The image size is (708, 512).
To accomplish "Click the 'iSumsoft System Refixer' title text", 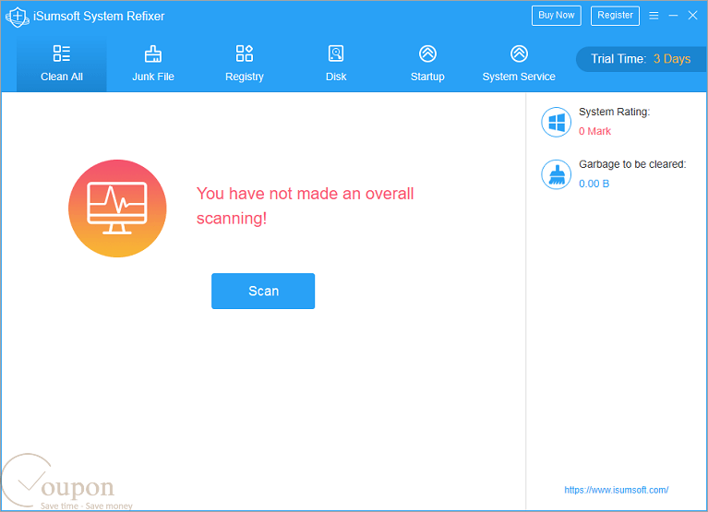I will coord(99,17).
